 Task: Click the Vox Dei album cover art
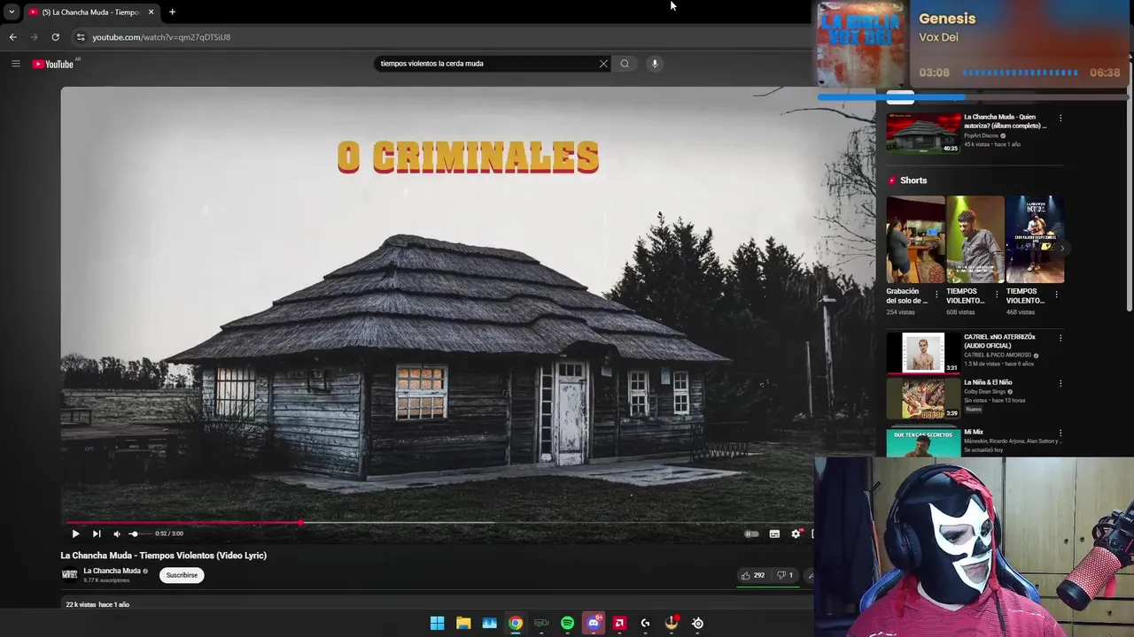tap(860, 44)
